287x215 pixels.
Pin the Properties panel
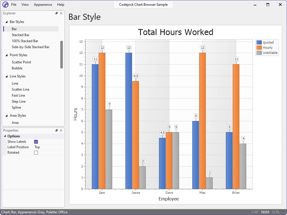point(56,130)
